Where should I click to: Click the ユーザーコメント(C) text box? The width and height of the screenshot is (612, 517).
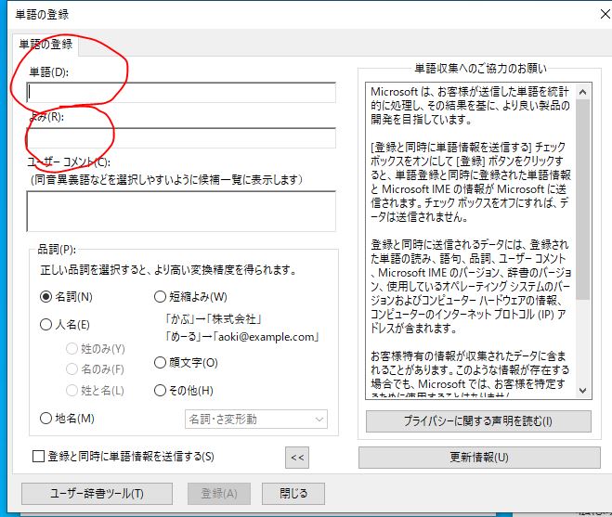pyautogui.click(x=181, y=211)
